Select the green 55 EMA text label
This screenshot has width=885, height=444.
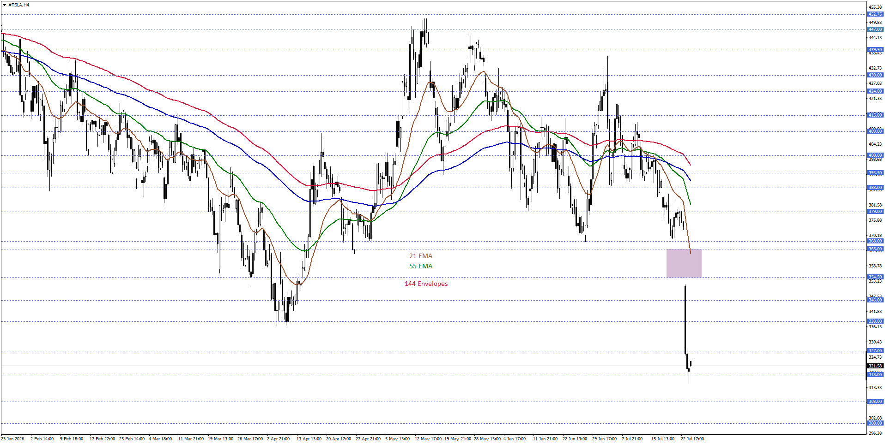[x=421, y=266]
